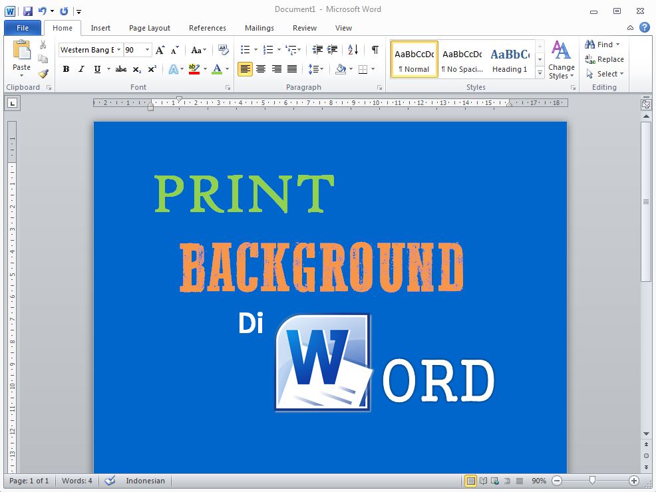656x492 pixels.
Task: Activate the Format Painter brush
Action: 43,74
